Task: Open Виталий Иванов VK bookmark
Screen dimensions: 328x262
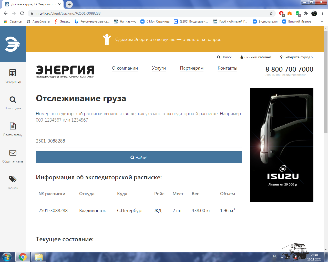Action: [x=297, y=21]
